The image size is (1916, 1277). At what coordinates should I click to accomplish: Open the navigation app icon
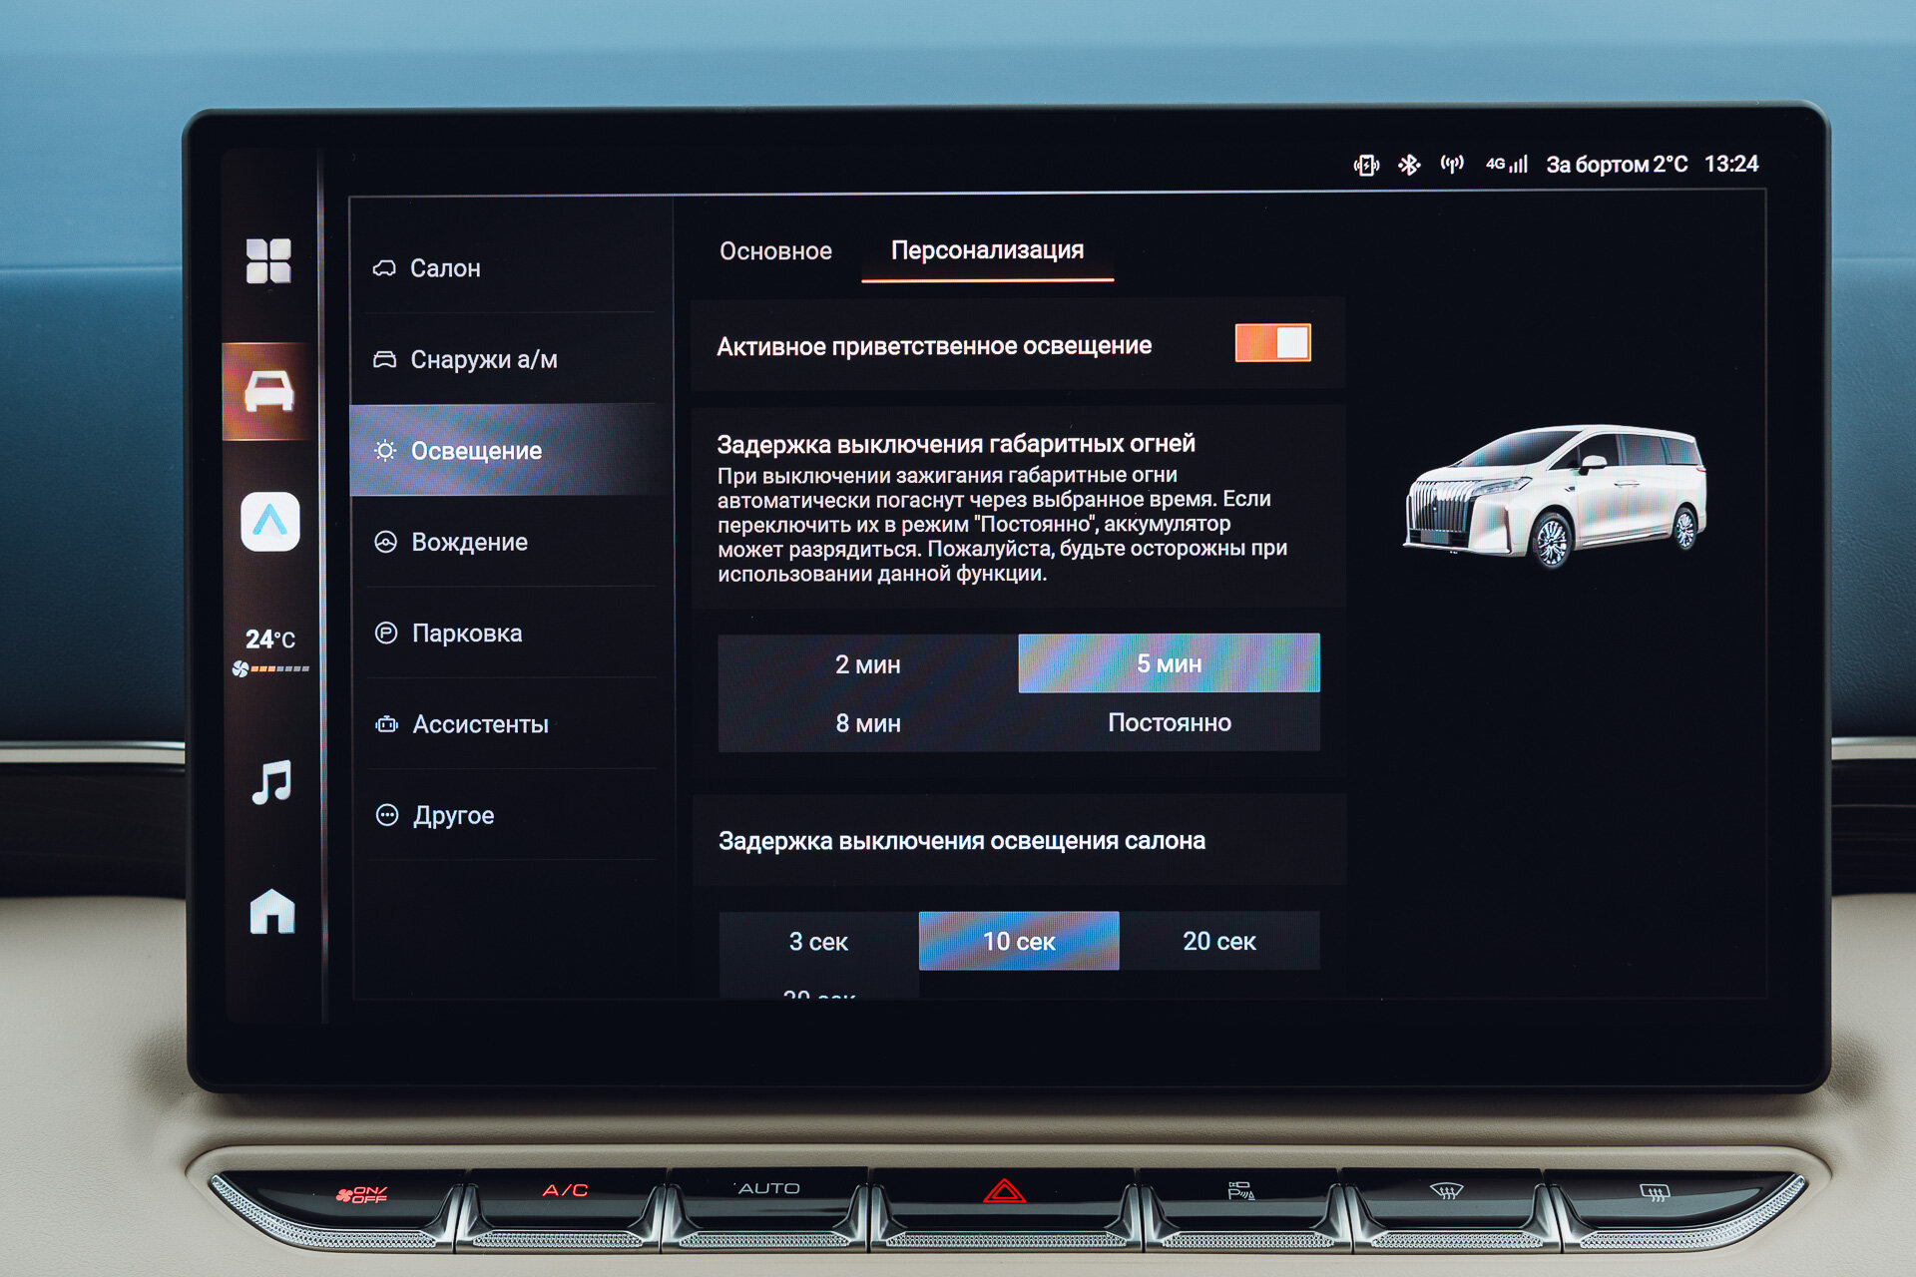point(270,521)
